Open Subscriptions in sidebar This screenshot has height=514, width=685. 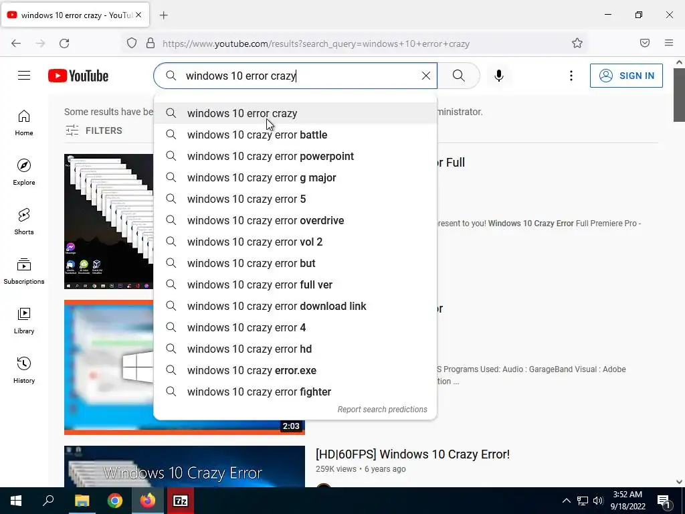(24, 271)
